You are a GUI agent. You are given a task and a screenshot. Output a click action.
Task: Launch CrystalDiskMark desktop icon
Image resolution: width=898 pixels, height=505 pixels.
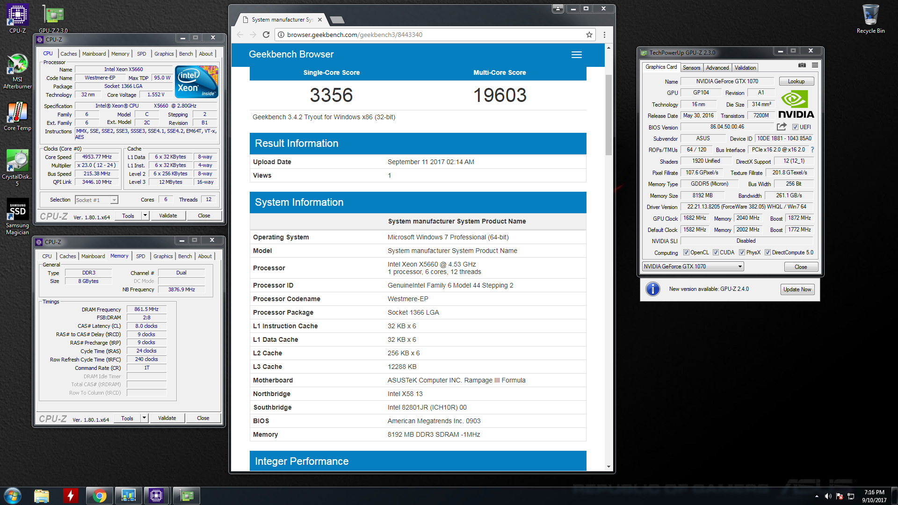(17, 167)
